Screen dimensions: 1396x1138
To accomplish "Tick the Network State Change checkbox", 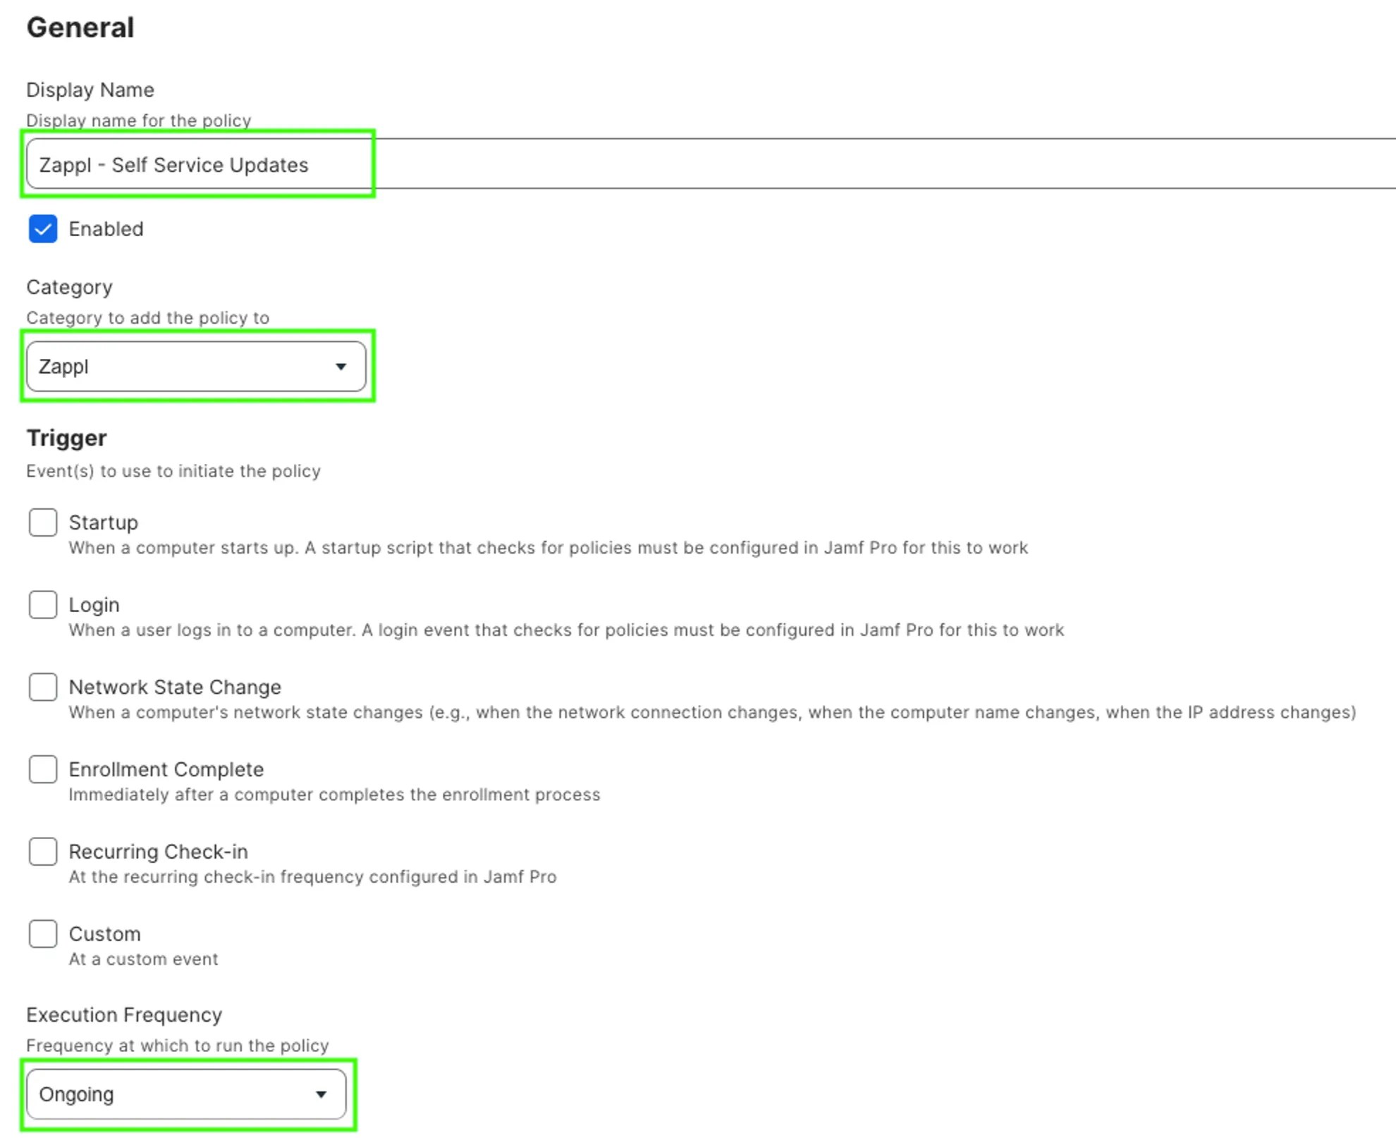I will [x=43, y=687].
